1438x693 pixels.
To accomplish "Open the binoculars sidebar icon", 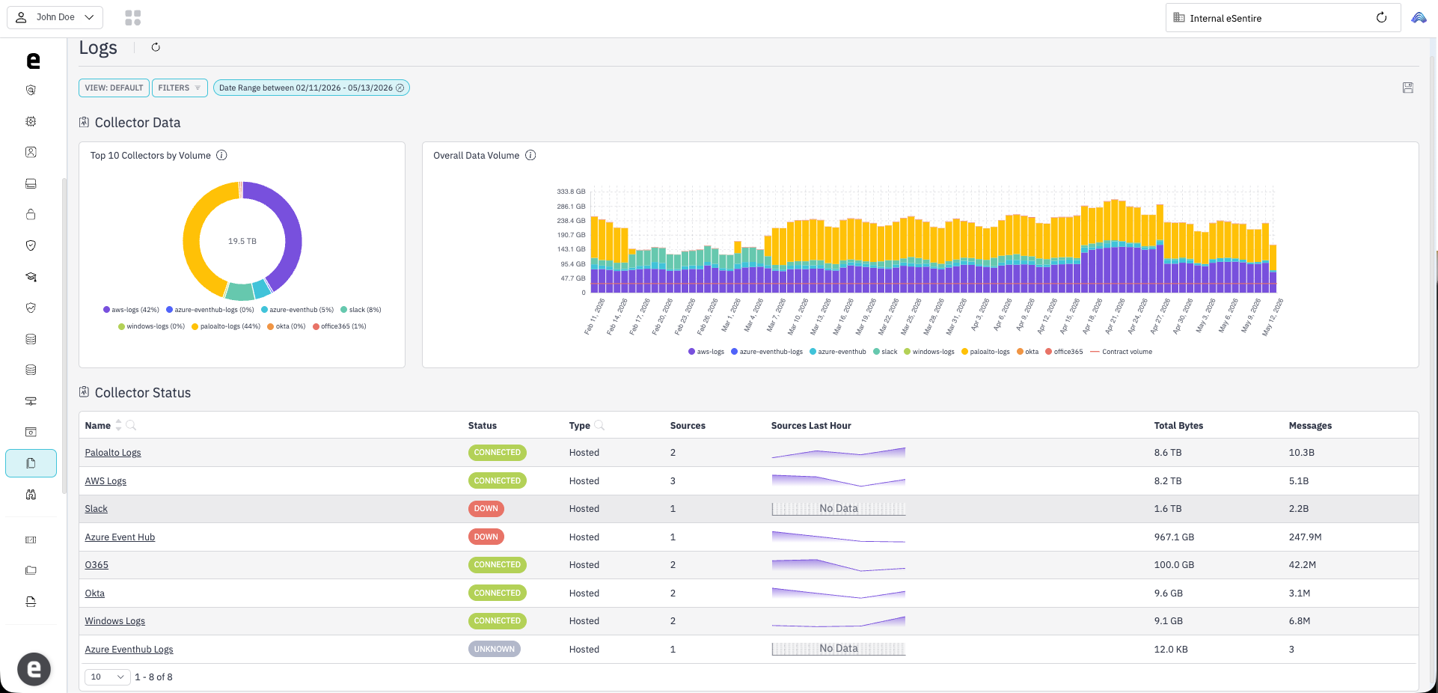I will click(31, 495).
